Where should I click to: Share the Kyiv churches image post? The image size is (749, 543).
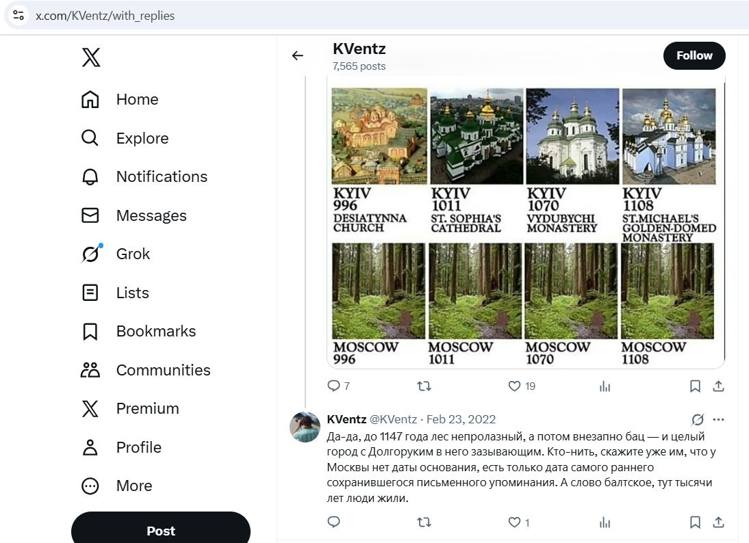[x=718, y=386]
